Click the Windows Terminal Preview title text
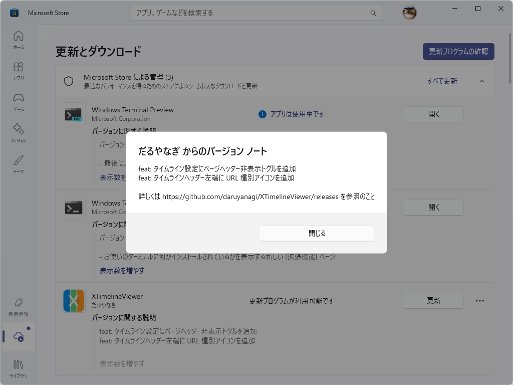513x385 pixels. (132, 110)
